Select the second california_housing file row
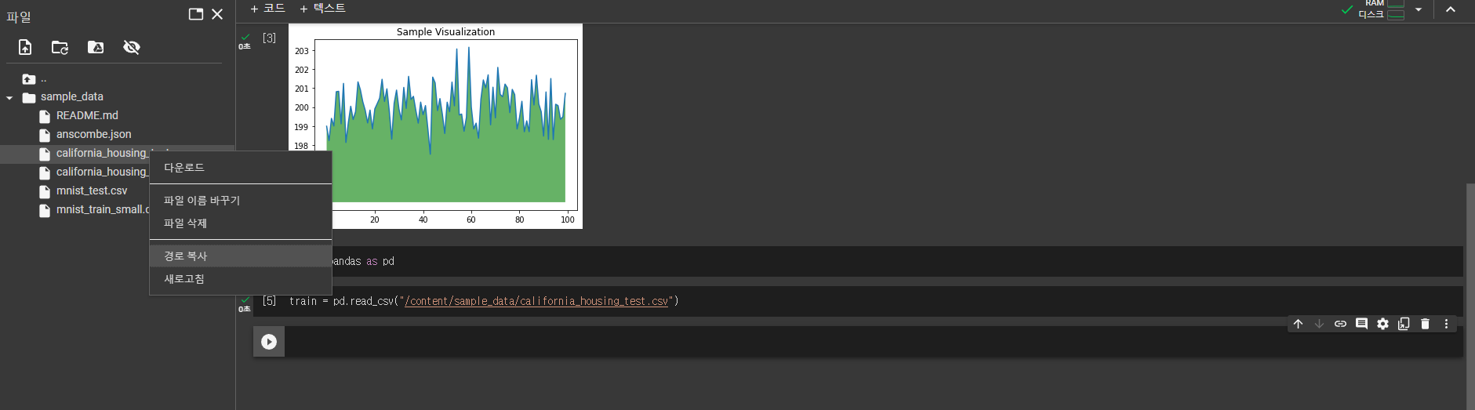Viewport: 1475px width, 410px height. 94,172
